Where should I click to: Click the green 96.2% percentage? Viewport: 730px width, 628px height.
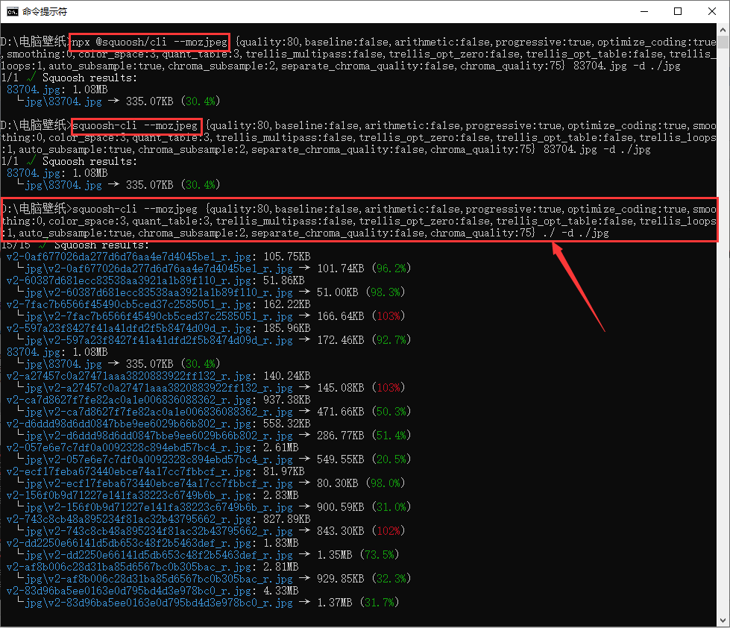391,269
